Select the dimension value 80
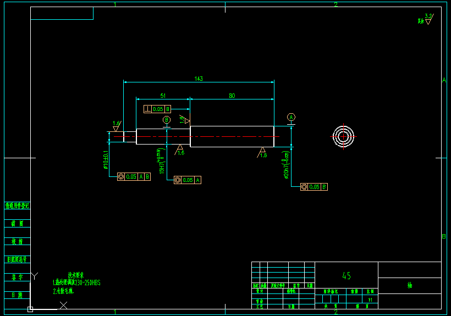 pyautogui.click(x=232, y=96)
